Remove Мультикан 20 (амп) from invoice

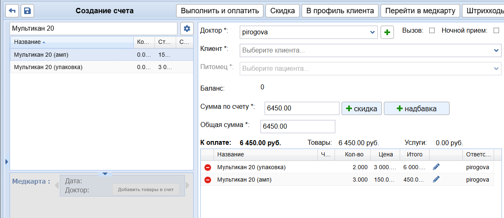pos(208,180)
